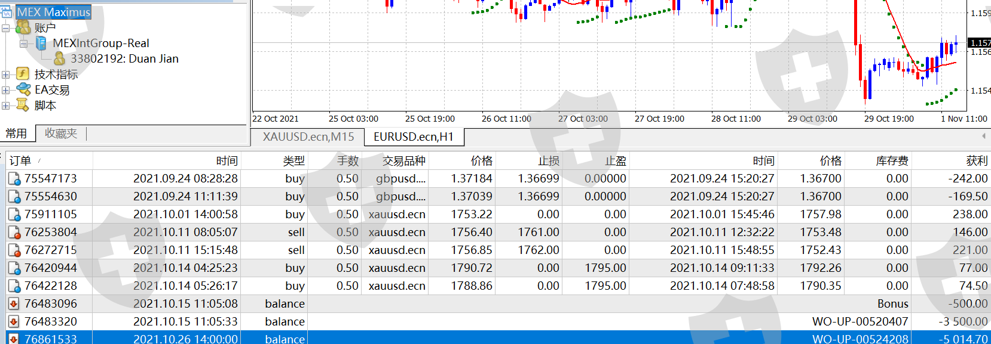Screen dimensions: 991x344
Task: Click balance entry 76483096 icon
Action: coord(14,303)
